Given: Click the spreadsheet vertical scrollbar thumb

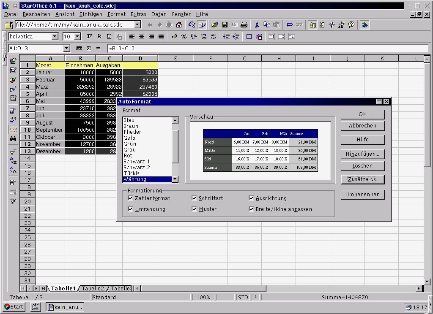Looking at the screenshot, I should click(x=427, y=114).
